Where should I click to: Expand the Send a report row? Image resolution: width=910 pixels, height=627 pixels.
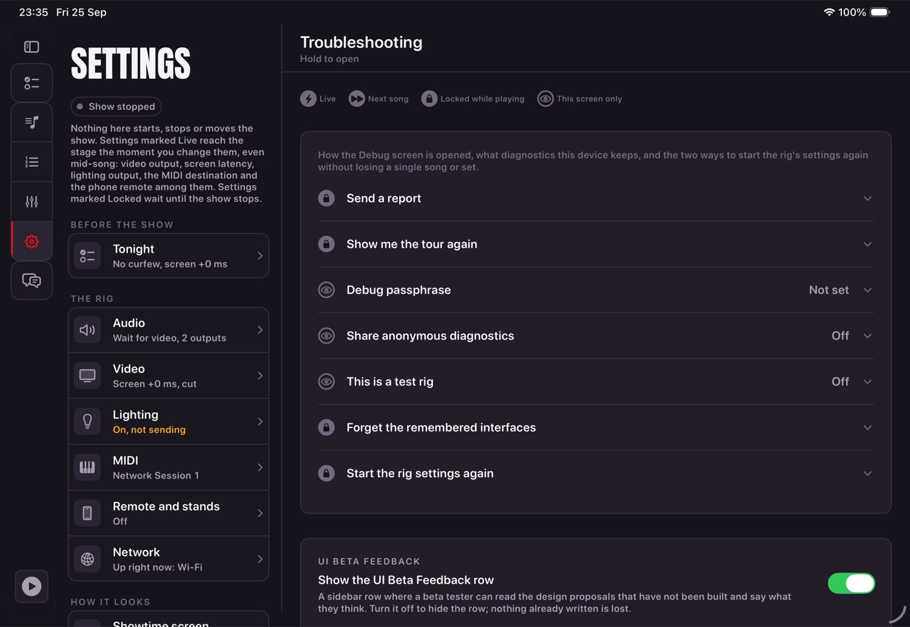point(596,198)
